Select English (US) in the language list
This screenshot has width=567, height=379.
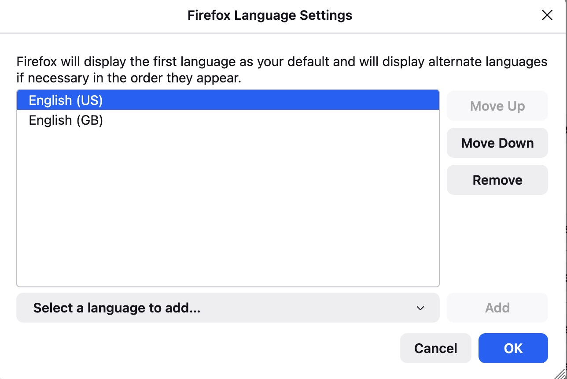(x=66, y=100)
